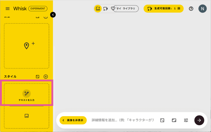Collapse the sidebar with the black arrow
The width and height of the screenshot is (211, 132).
click(x=53, y=15)
